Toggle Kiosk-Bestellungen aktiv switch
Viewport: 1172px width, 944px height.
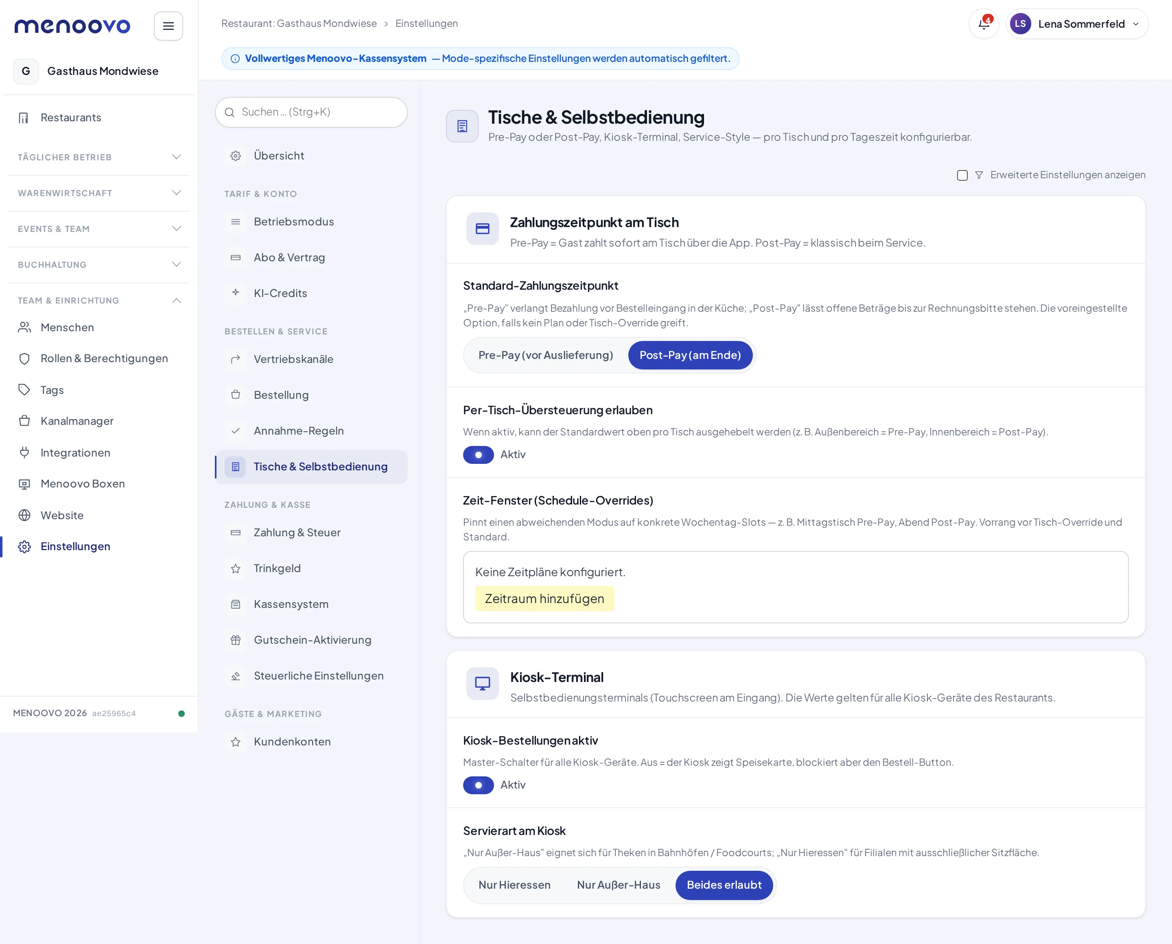(x=478, y=785)
